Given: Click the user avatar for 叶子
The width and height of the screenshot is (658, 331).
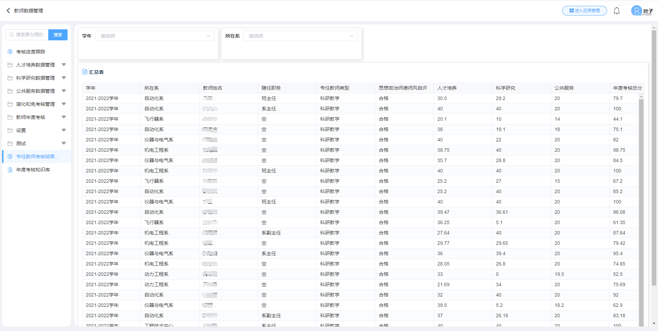Looking at the screenshot, I should [x=636, y=11].
